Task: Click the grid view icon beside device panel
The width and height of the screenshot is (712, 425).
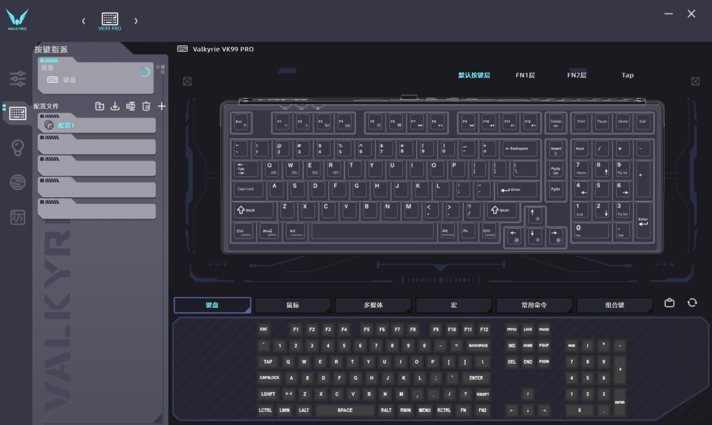Action: click(160, 69)
